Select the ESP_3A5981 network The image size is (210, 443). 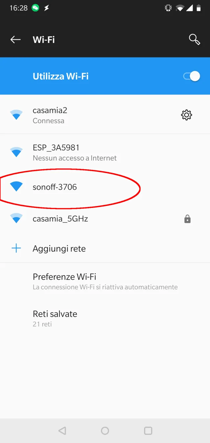[x=74, y=152]
